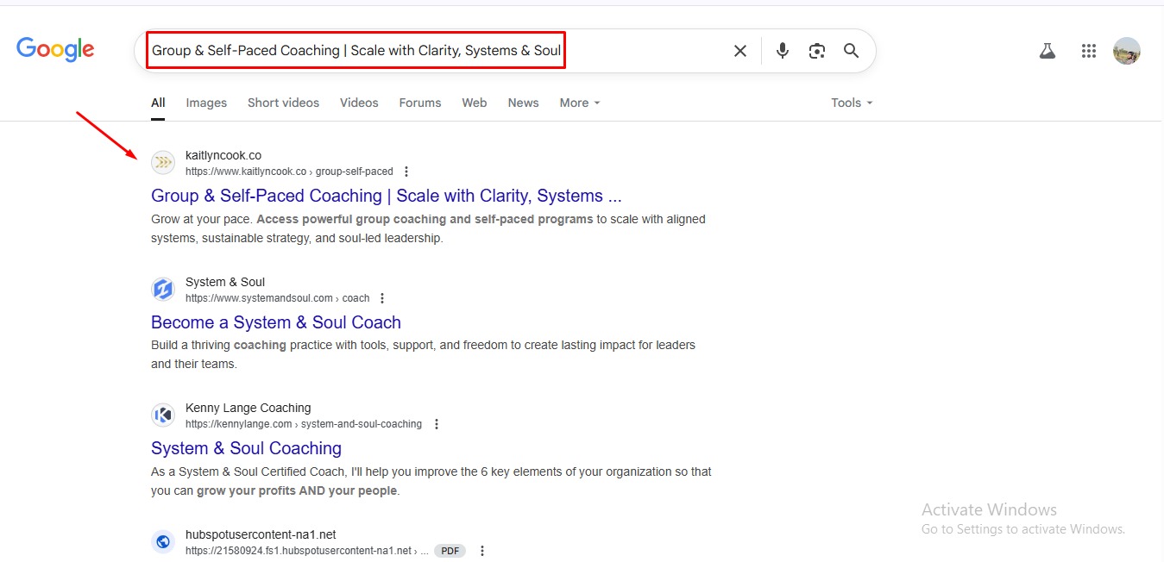Click the magnifying glass search button

point(851,51)
